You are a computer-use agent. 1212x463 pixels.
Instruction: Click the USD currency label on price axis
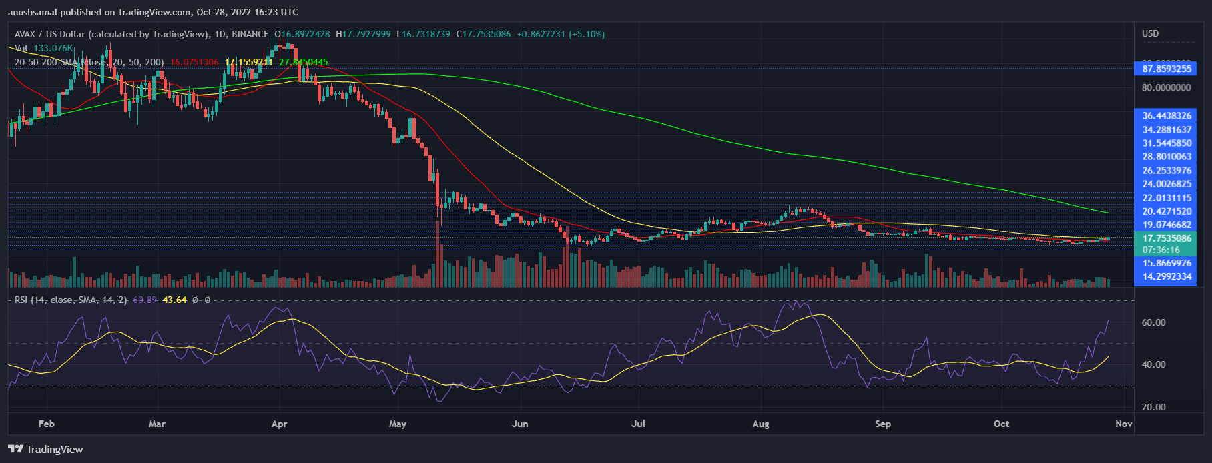pyautogui.click(x=1150, y=33)
